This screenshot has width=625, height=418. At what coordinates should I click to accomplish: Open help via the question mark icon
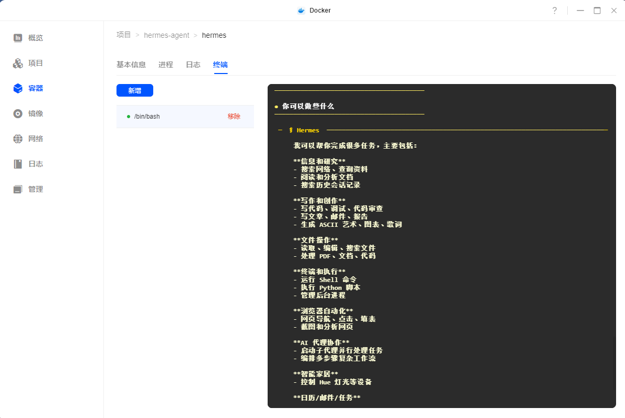pyautogui.click(x=555, y=11)
